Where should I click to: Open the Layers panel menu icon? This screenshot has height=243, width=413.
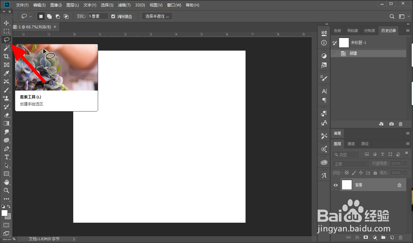[x=408, y=144]
